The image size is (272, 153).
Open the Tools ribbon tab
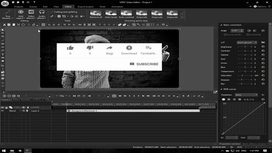click(102, 7)
